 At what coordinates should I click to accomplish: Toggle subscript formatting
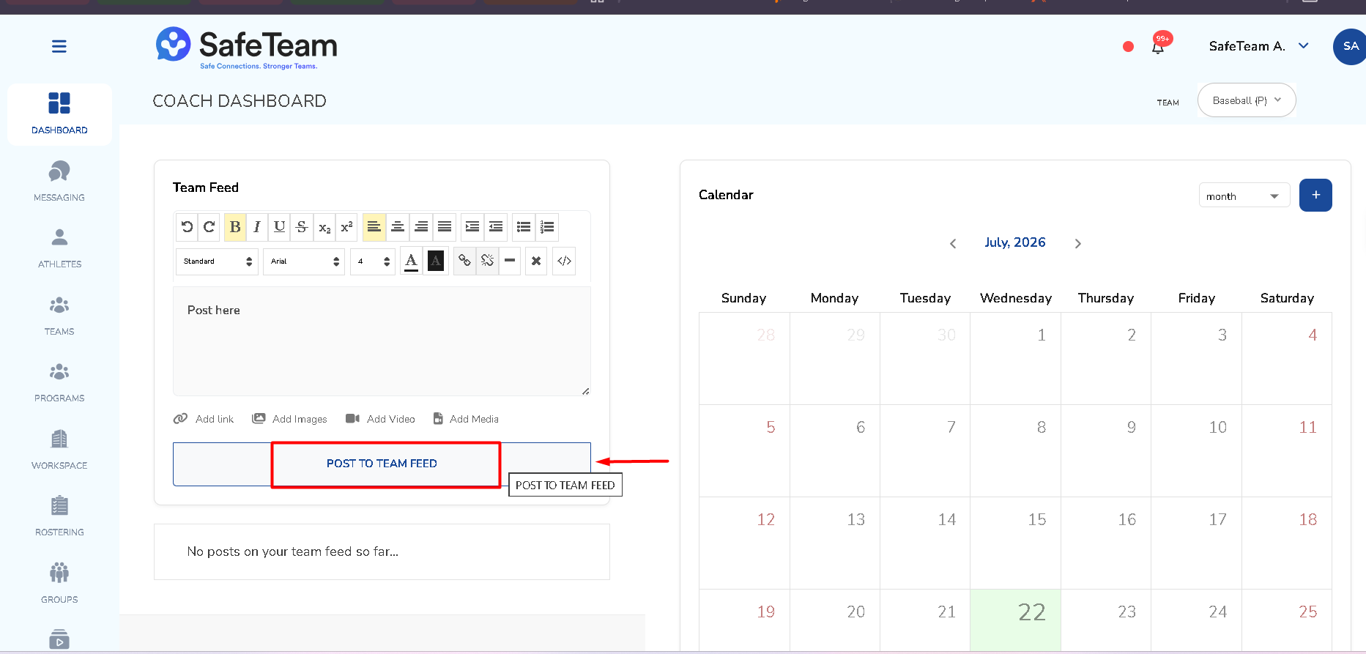coord(324,227)
